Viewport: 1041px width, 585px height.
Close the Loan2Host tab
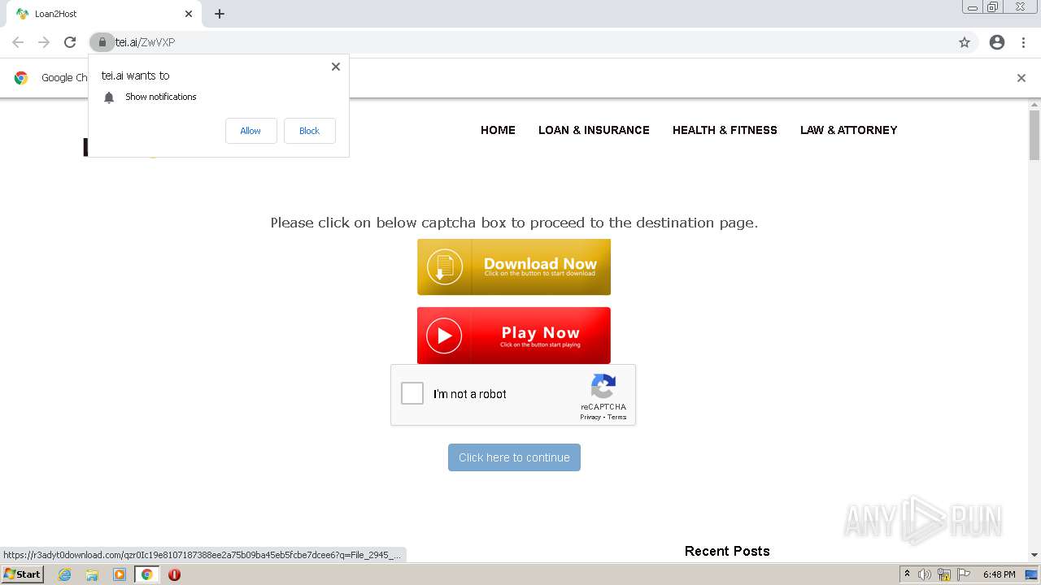189,14
